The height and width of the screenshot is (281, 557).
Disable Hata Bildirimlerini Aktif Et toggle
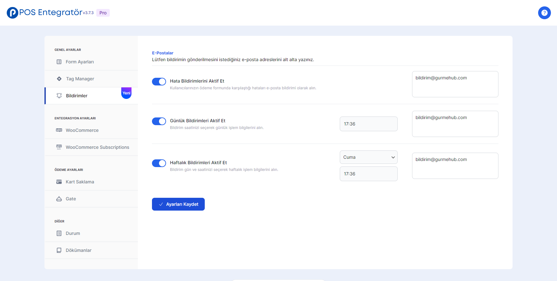(159, 82)
